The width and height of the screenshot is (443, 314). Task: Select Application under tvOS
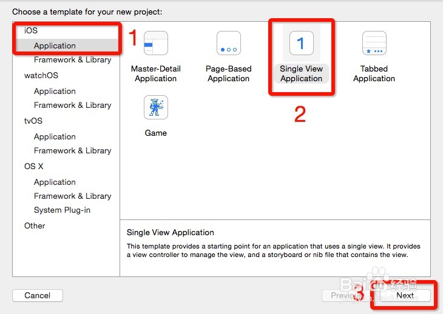click(55, 136)
